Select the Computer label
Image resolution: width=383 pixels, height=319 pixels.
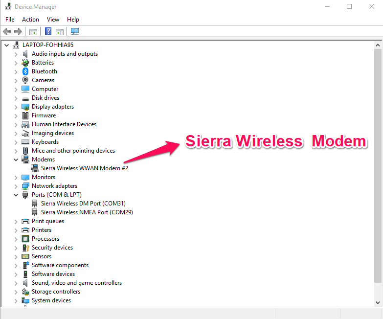[45, 89]
